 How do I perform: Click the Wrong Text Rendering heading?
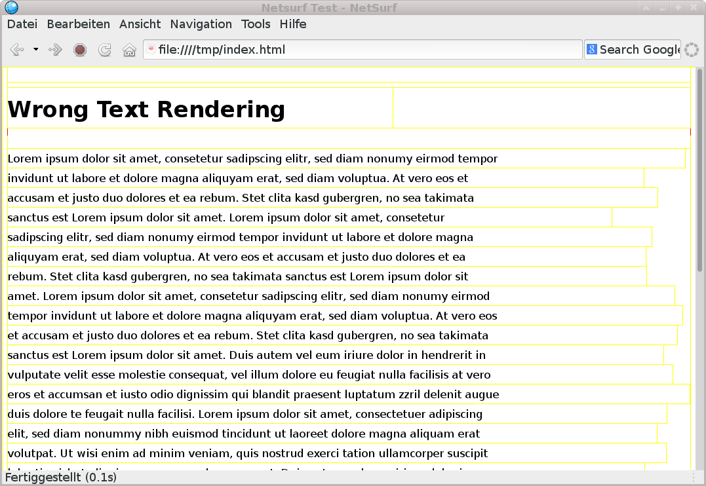pos(146,109)
